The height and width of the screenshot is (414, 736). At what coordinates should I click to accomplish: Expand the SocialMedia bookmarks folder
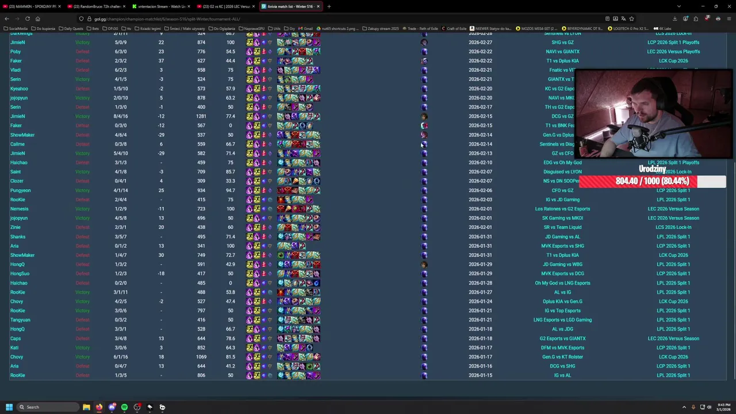(x=16, y=28)
